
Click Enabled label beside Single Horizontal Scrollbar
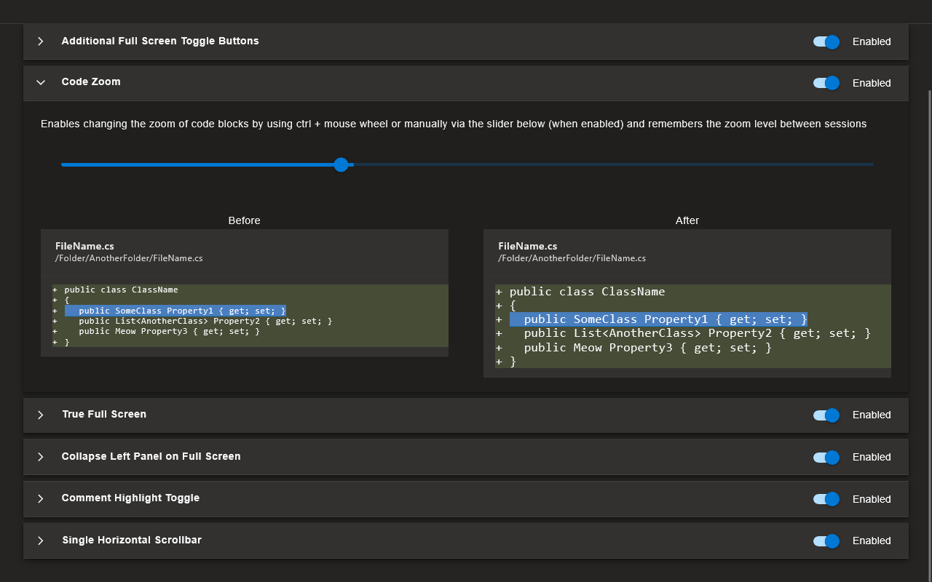pos(872,541)
